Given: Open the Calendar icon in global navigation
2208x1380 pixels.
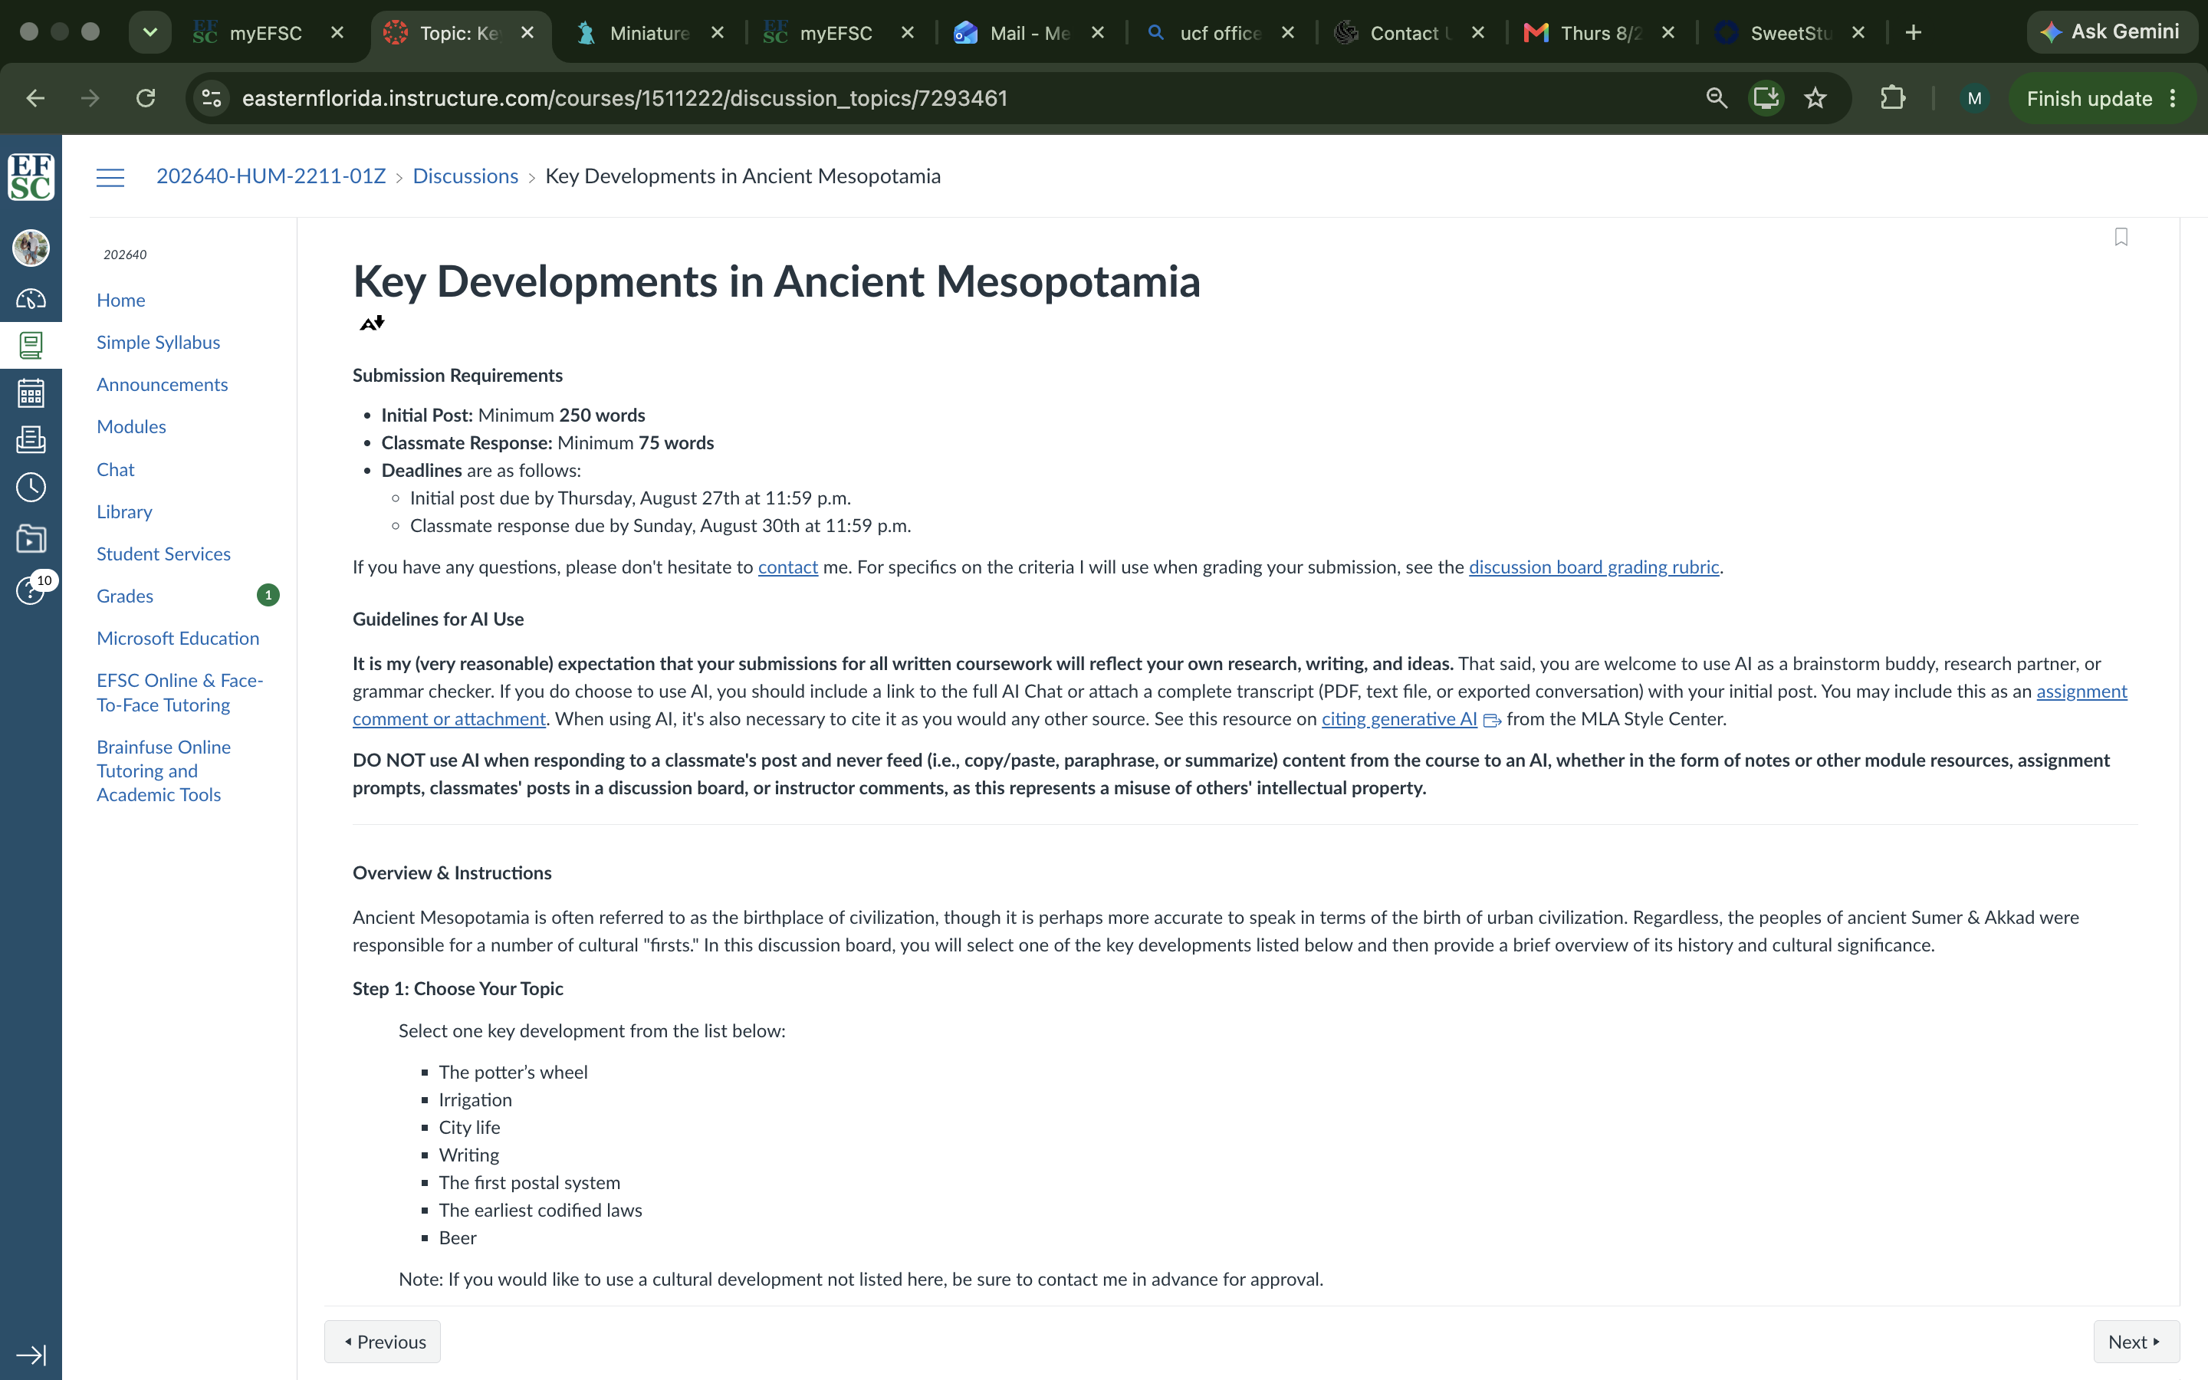Looking at the screenshot, I should click(x=31, y=393).
